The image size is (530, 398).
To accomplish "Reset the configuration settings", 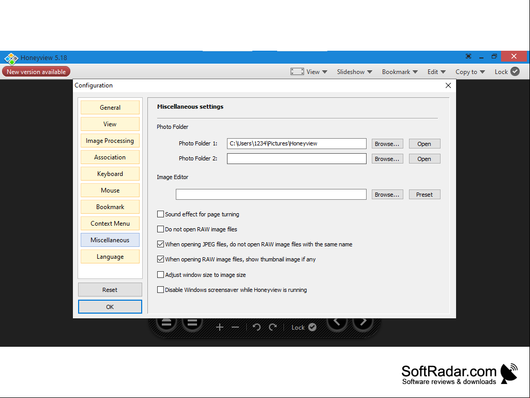I will click(110, 290).
